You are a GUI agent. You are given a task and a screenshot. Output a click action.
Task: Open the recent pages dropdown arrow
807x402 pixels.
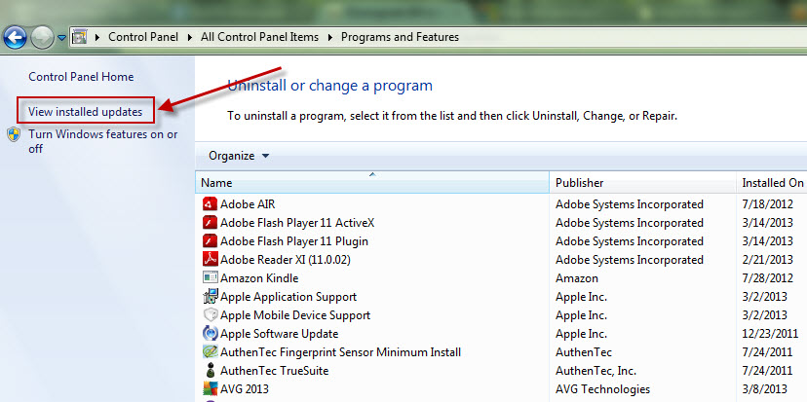click(x=61, y=38)
